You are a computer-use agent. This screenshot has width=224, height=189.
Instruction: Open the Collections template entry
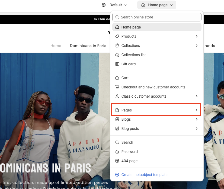tap(157, 46)
